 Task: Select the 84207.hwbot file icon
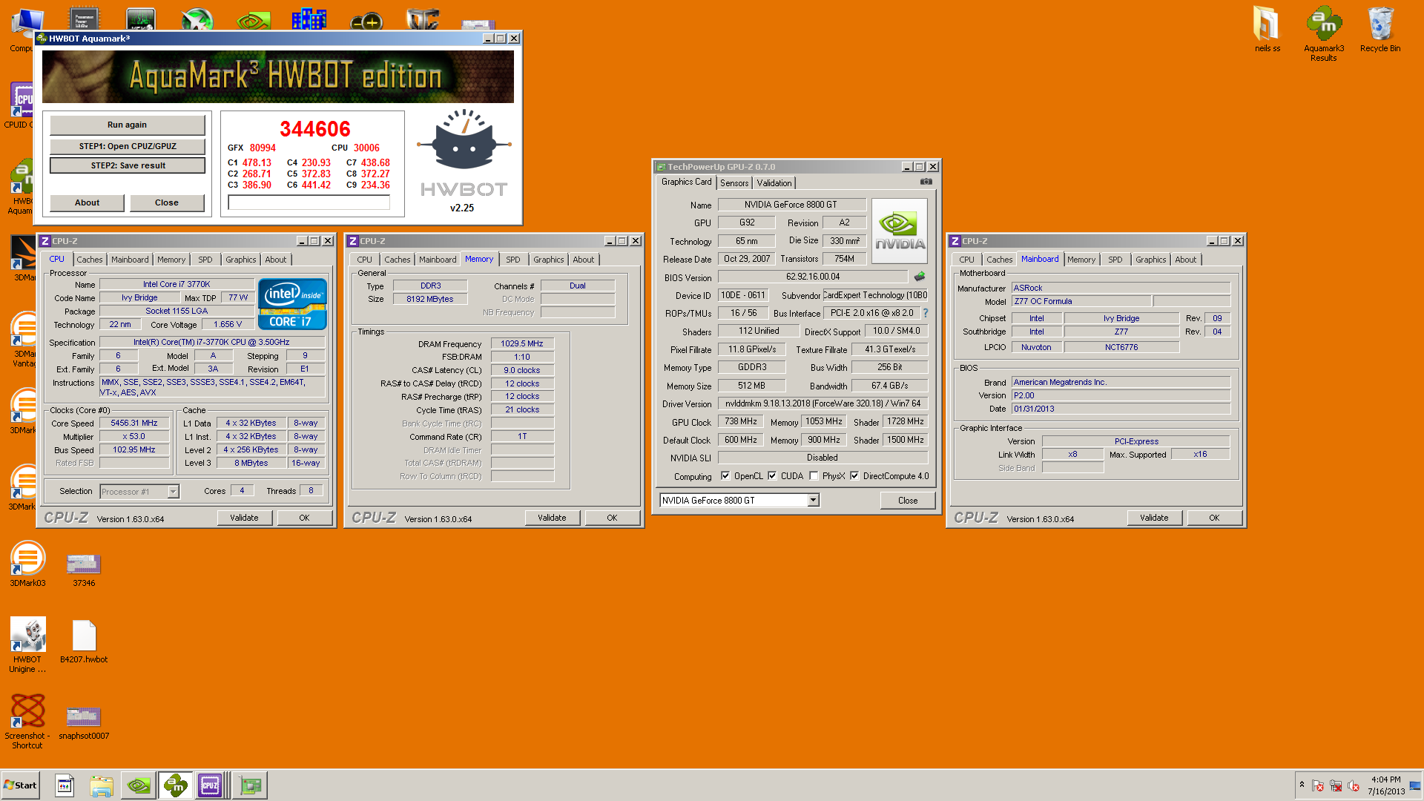click(84, 642)
